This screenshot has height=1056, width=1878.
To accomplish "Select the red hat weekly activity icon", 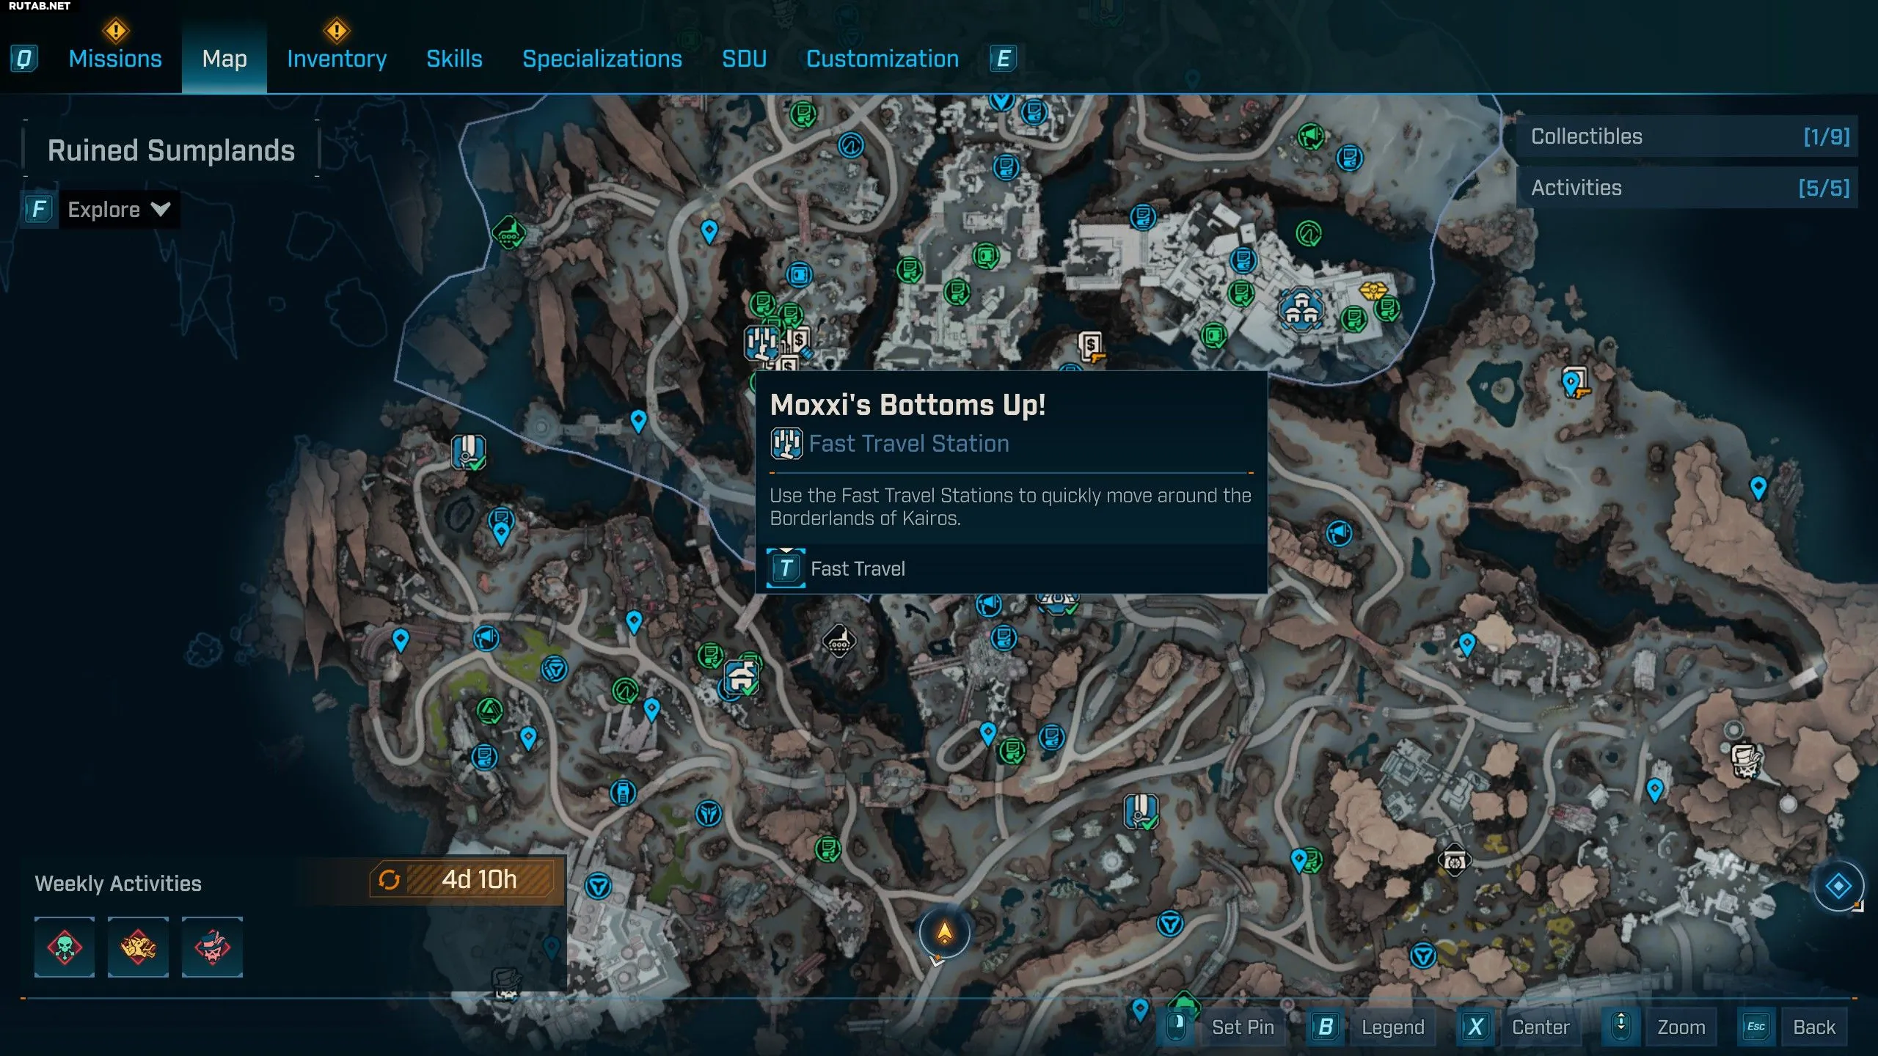I will point(212,947).
